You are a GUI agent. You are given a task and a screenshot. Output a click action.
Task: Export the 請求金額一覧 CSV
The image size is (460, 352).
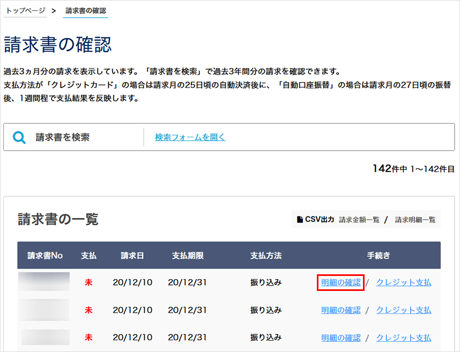coord(359,220)
